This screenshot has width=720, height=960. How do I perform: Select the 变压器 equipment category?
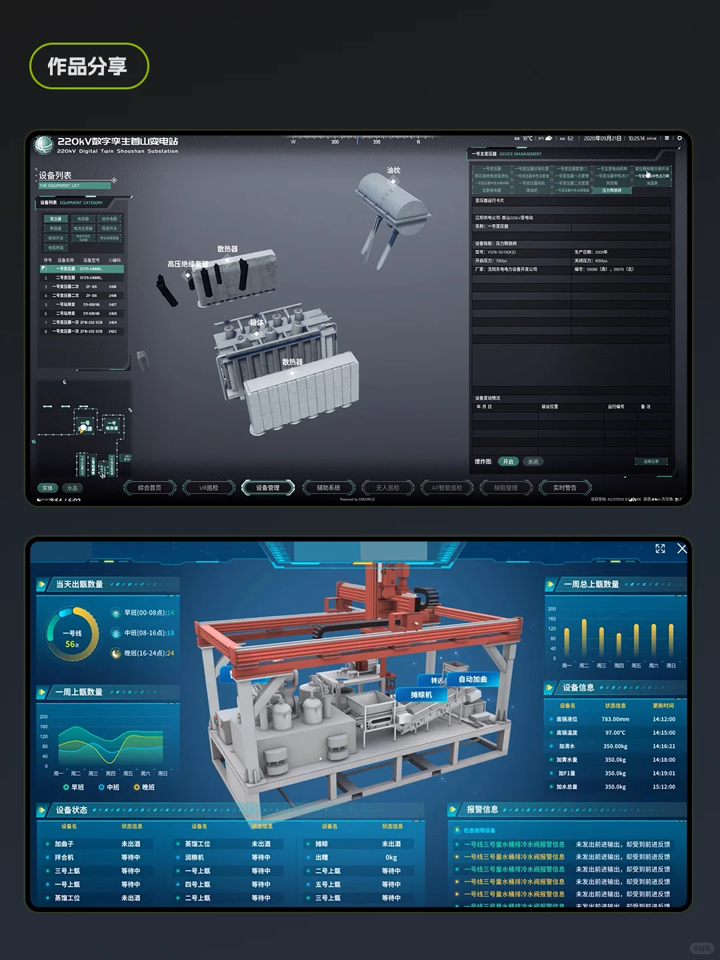click(x=56, y=219)
